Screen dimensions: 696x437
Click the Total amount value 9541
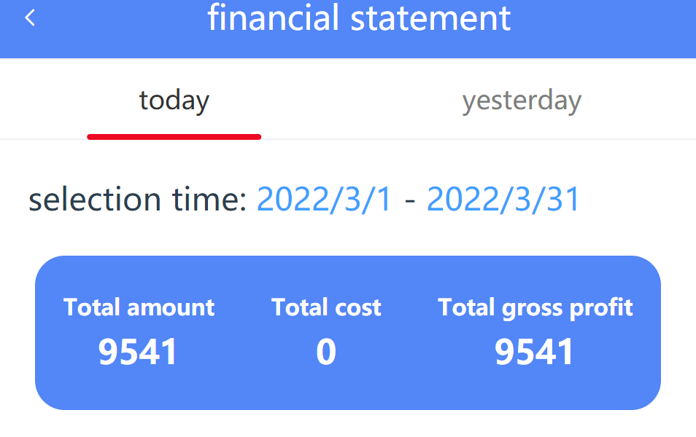pos(139,353)
